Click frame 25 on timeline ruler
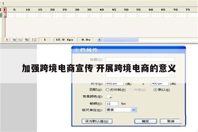 tap(65, 10)
